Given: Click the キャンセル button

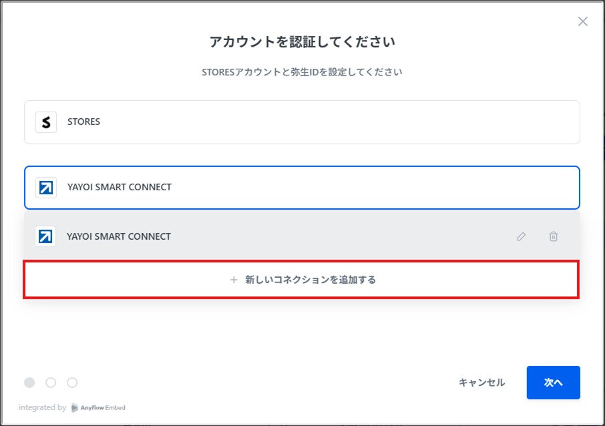Looking at the screenshot, I should (x=481, y=383).
